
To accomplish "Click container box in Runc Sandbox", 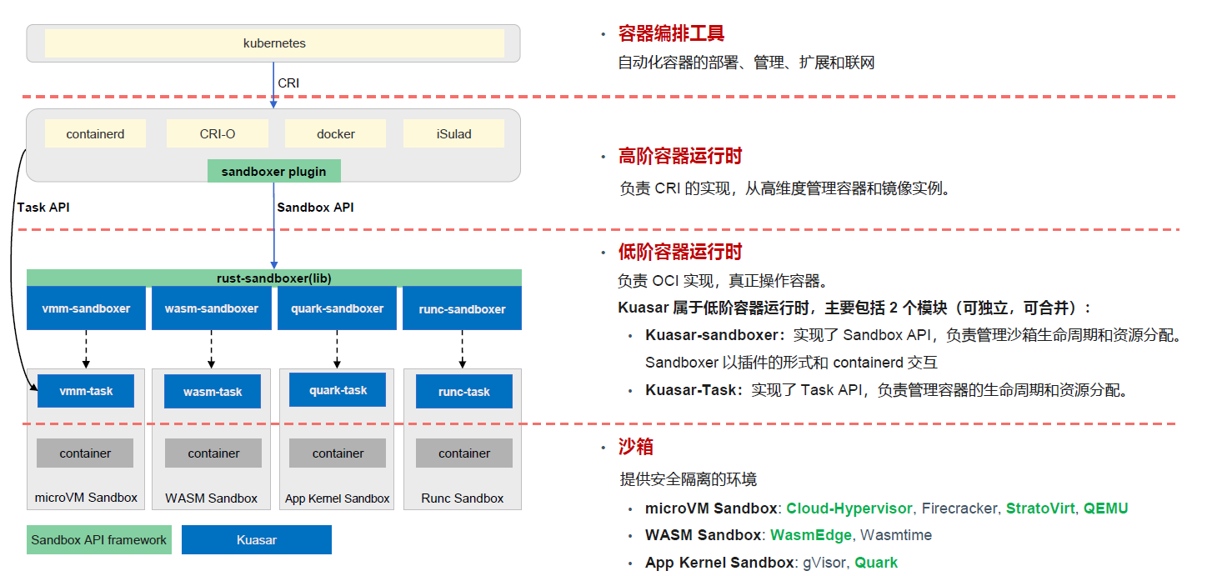I will 464,453.
